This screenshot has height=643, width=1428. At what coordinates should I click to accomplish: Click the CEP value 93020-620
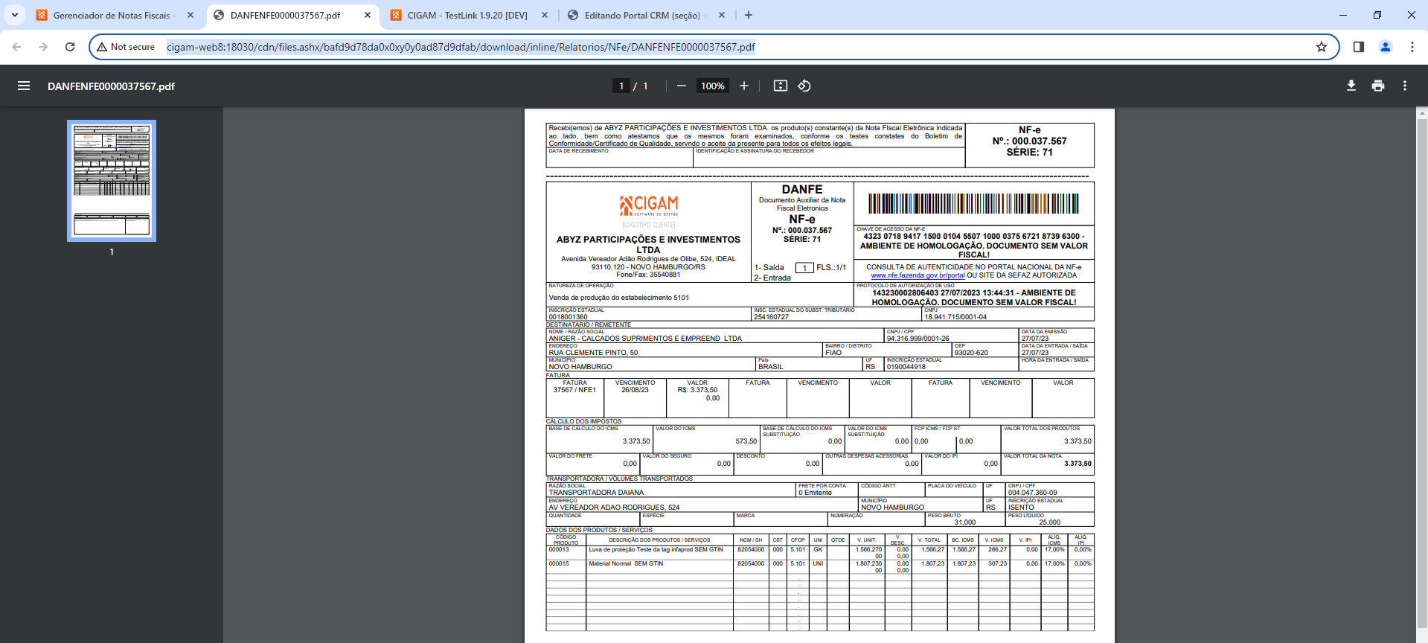point(971,353)
